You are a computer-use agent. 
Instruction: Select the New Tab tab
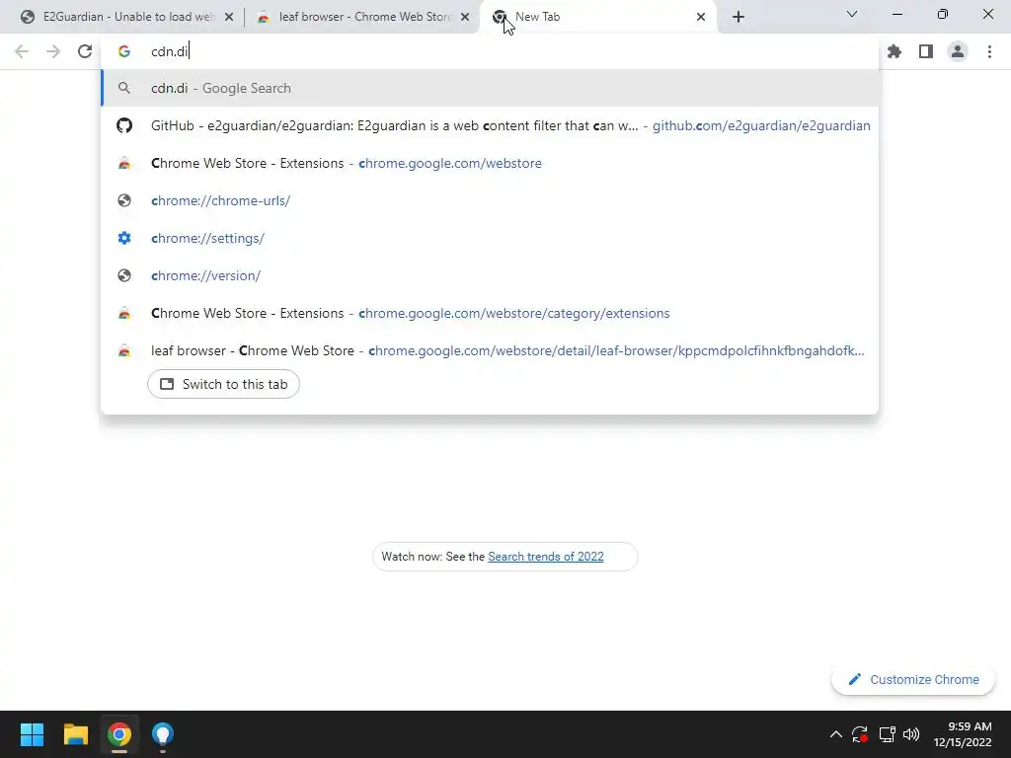point(598,17)
